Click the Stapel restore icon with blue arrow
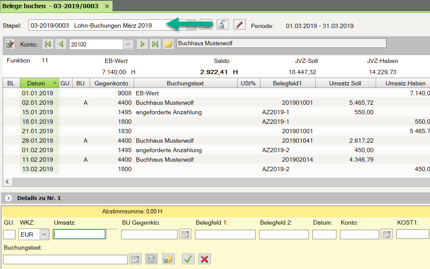This screenshot has height=269, width=430. pos(223,25)
